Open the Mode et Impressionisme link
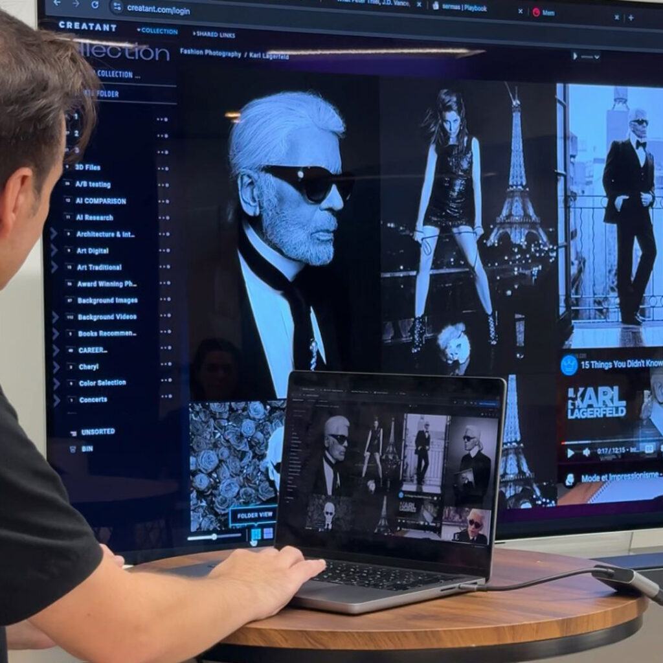Image resolution: width=663 pixels, height=663 pixels. pos(620,477)
